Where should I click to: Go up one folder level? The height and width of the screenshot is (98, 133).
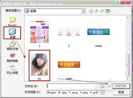tap(96, 11)
